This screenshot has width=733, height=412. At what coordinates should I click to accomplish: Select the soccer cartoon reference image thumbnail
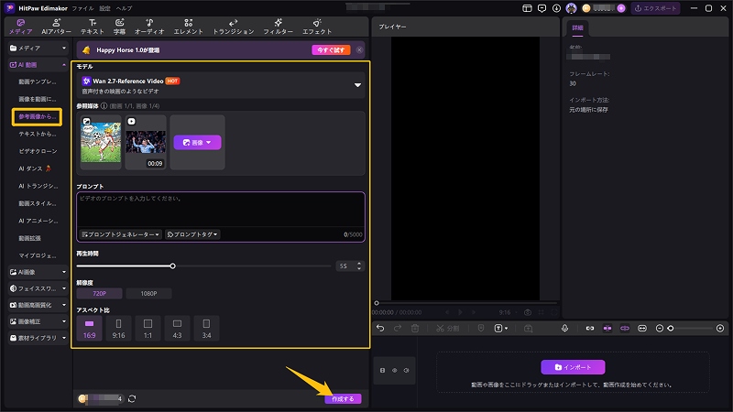coord(101,143)
